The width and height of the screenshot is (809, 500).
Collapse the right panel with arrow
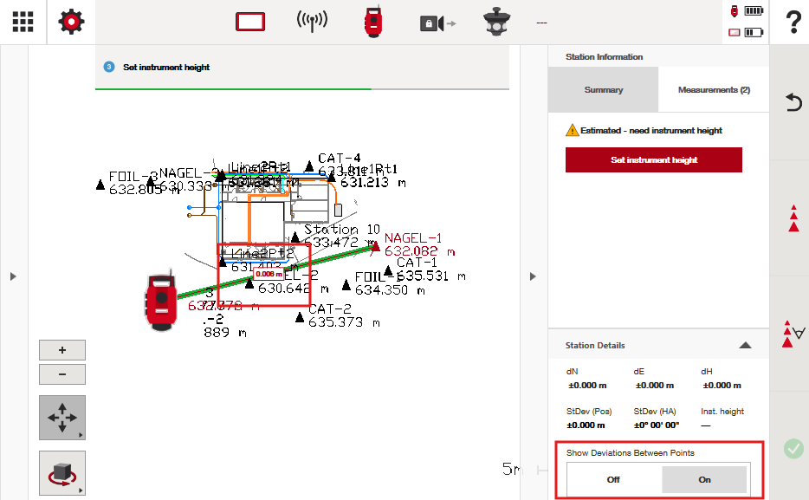[x=532, y=276]
